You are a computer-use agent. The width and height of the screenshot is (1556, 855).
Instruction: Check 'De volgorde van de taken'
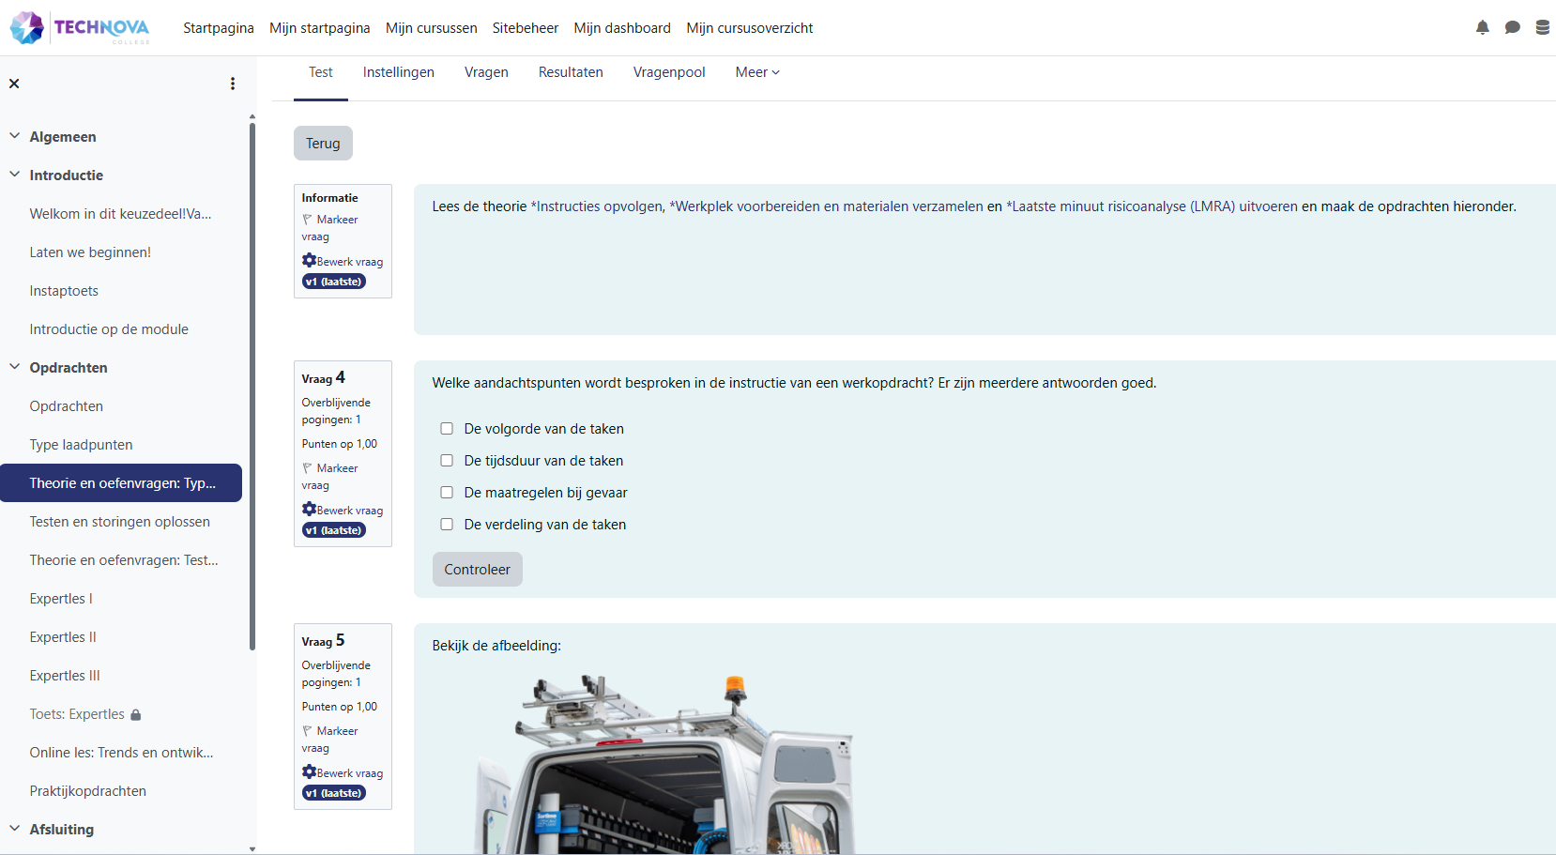[447, 429]
